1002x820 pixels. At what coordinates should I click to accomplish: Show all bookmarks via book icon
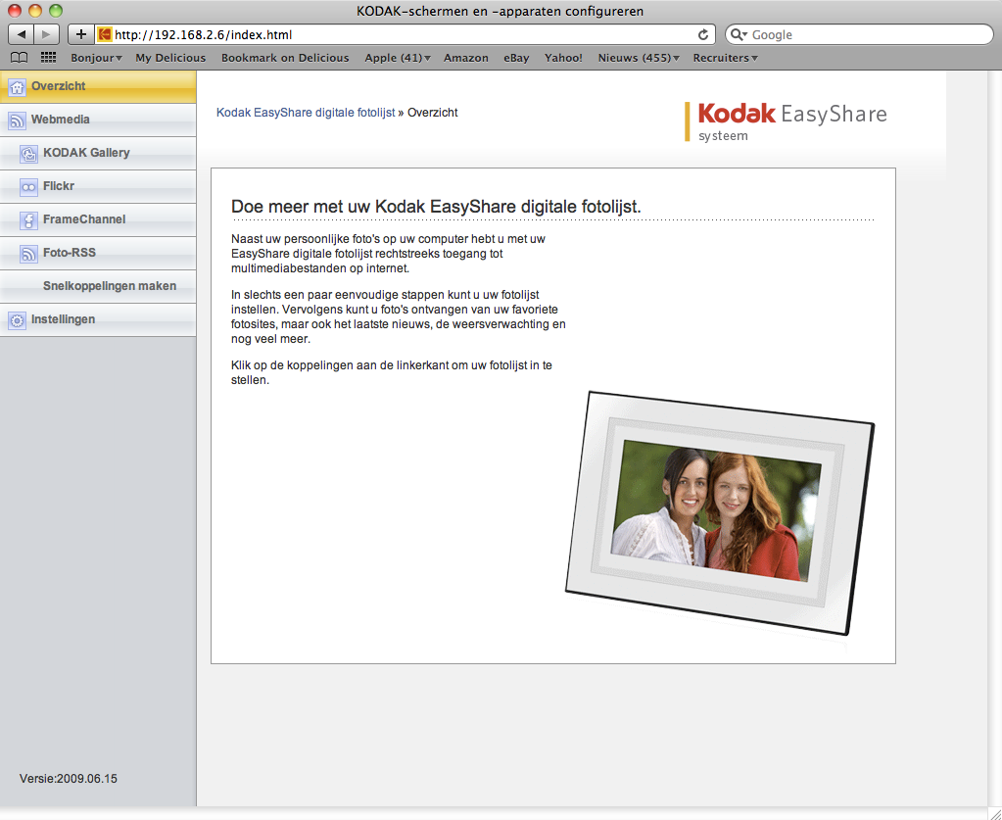[x=19, y=58]
